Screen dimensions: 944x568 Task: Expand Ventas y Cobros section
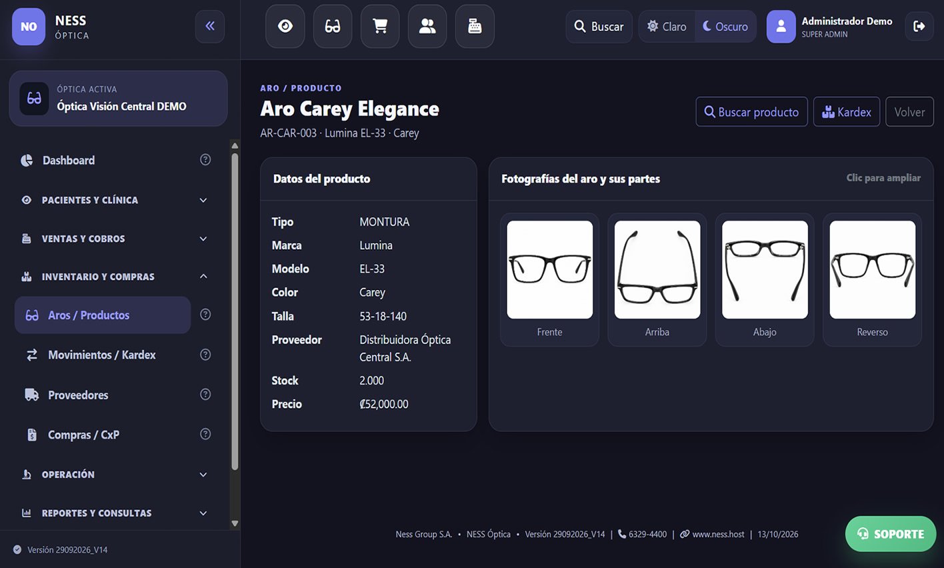click(x=114, y=239)
